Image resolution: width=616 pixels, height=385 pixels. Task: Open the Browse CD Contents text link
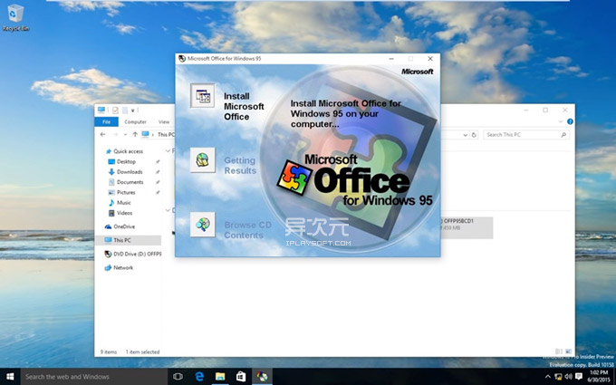point(248,230)
